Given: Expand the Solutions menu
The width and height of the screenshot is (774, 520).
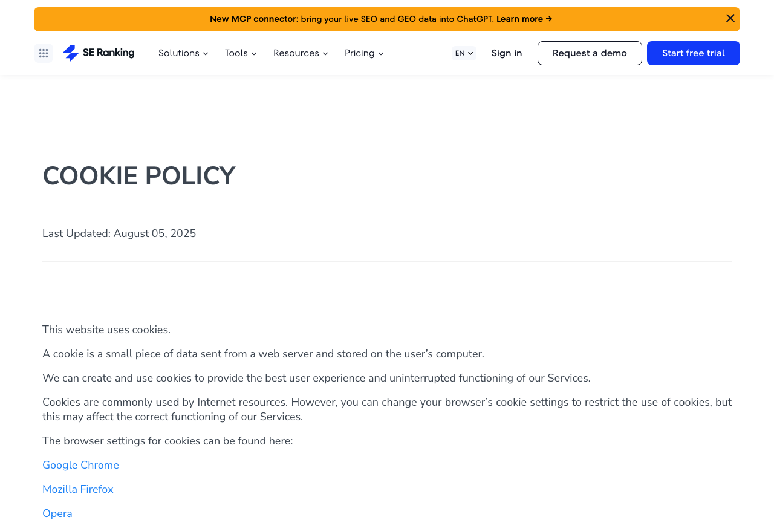Looking at the screenshot, I should (183, 53).
